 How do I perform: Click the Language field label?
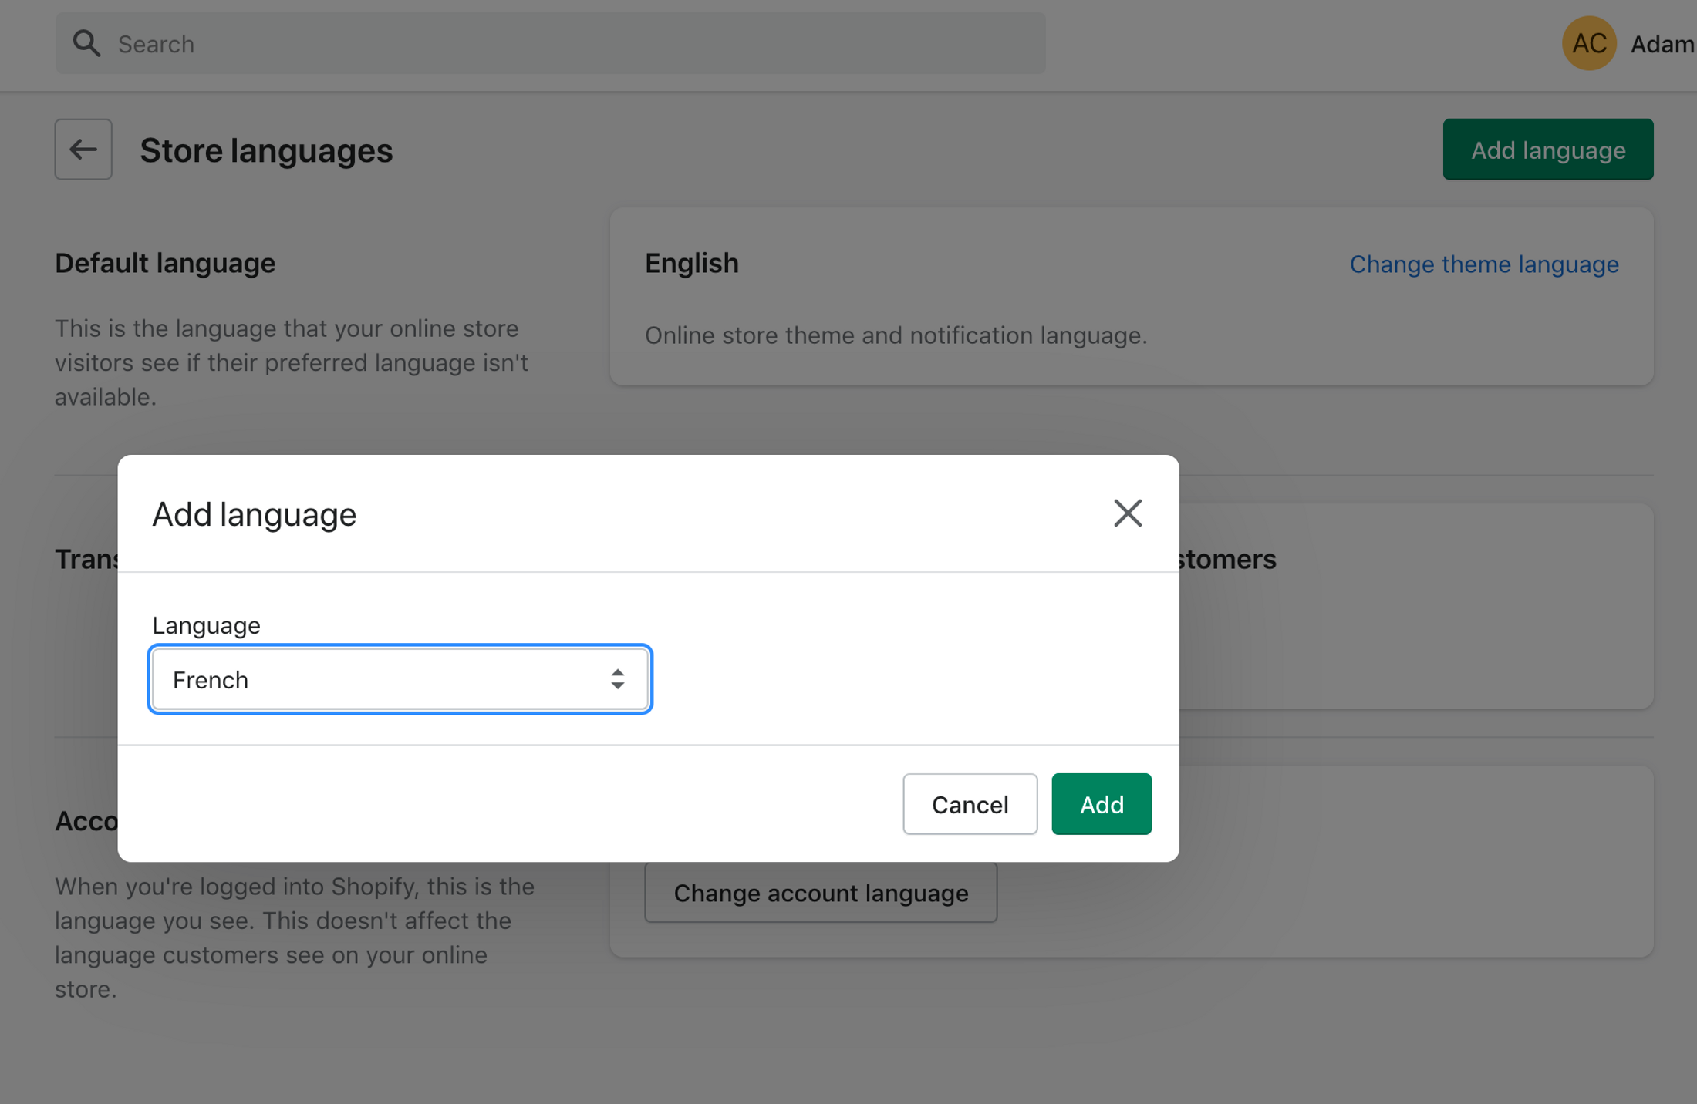(x=206, y=625)
